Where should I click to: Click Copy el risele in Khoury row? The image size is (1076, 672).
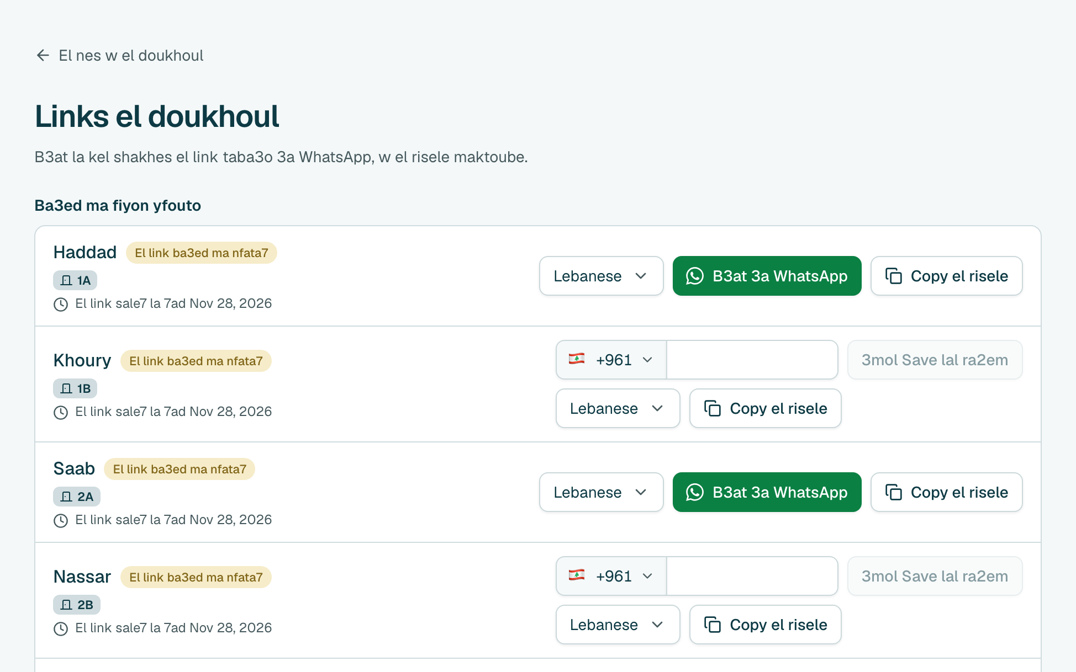(765, 408)
